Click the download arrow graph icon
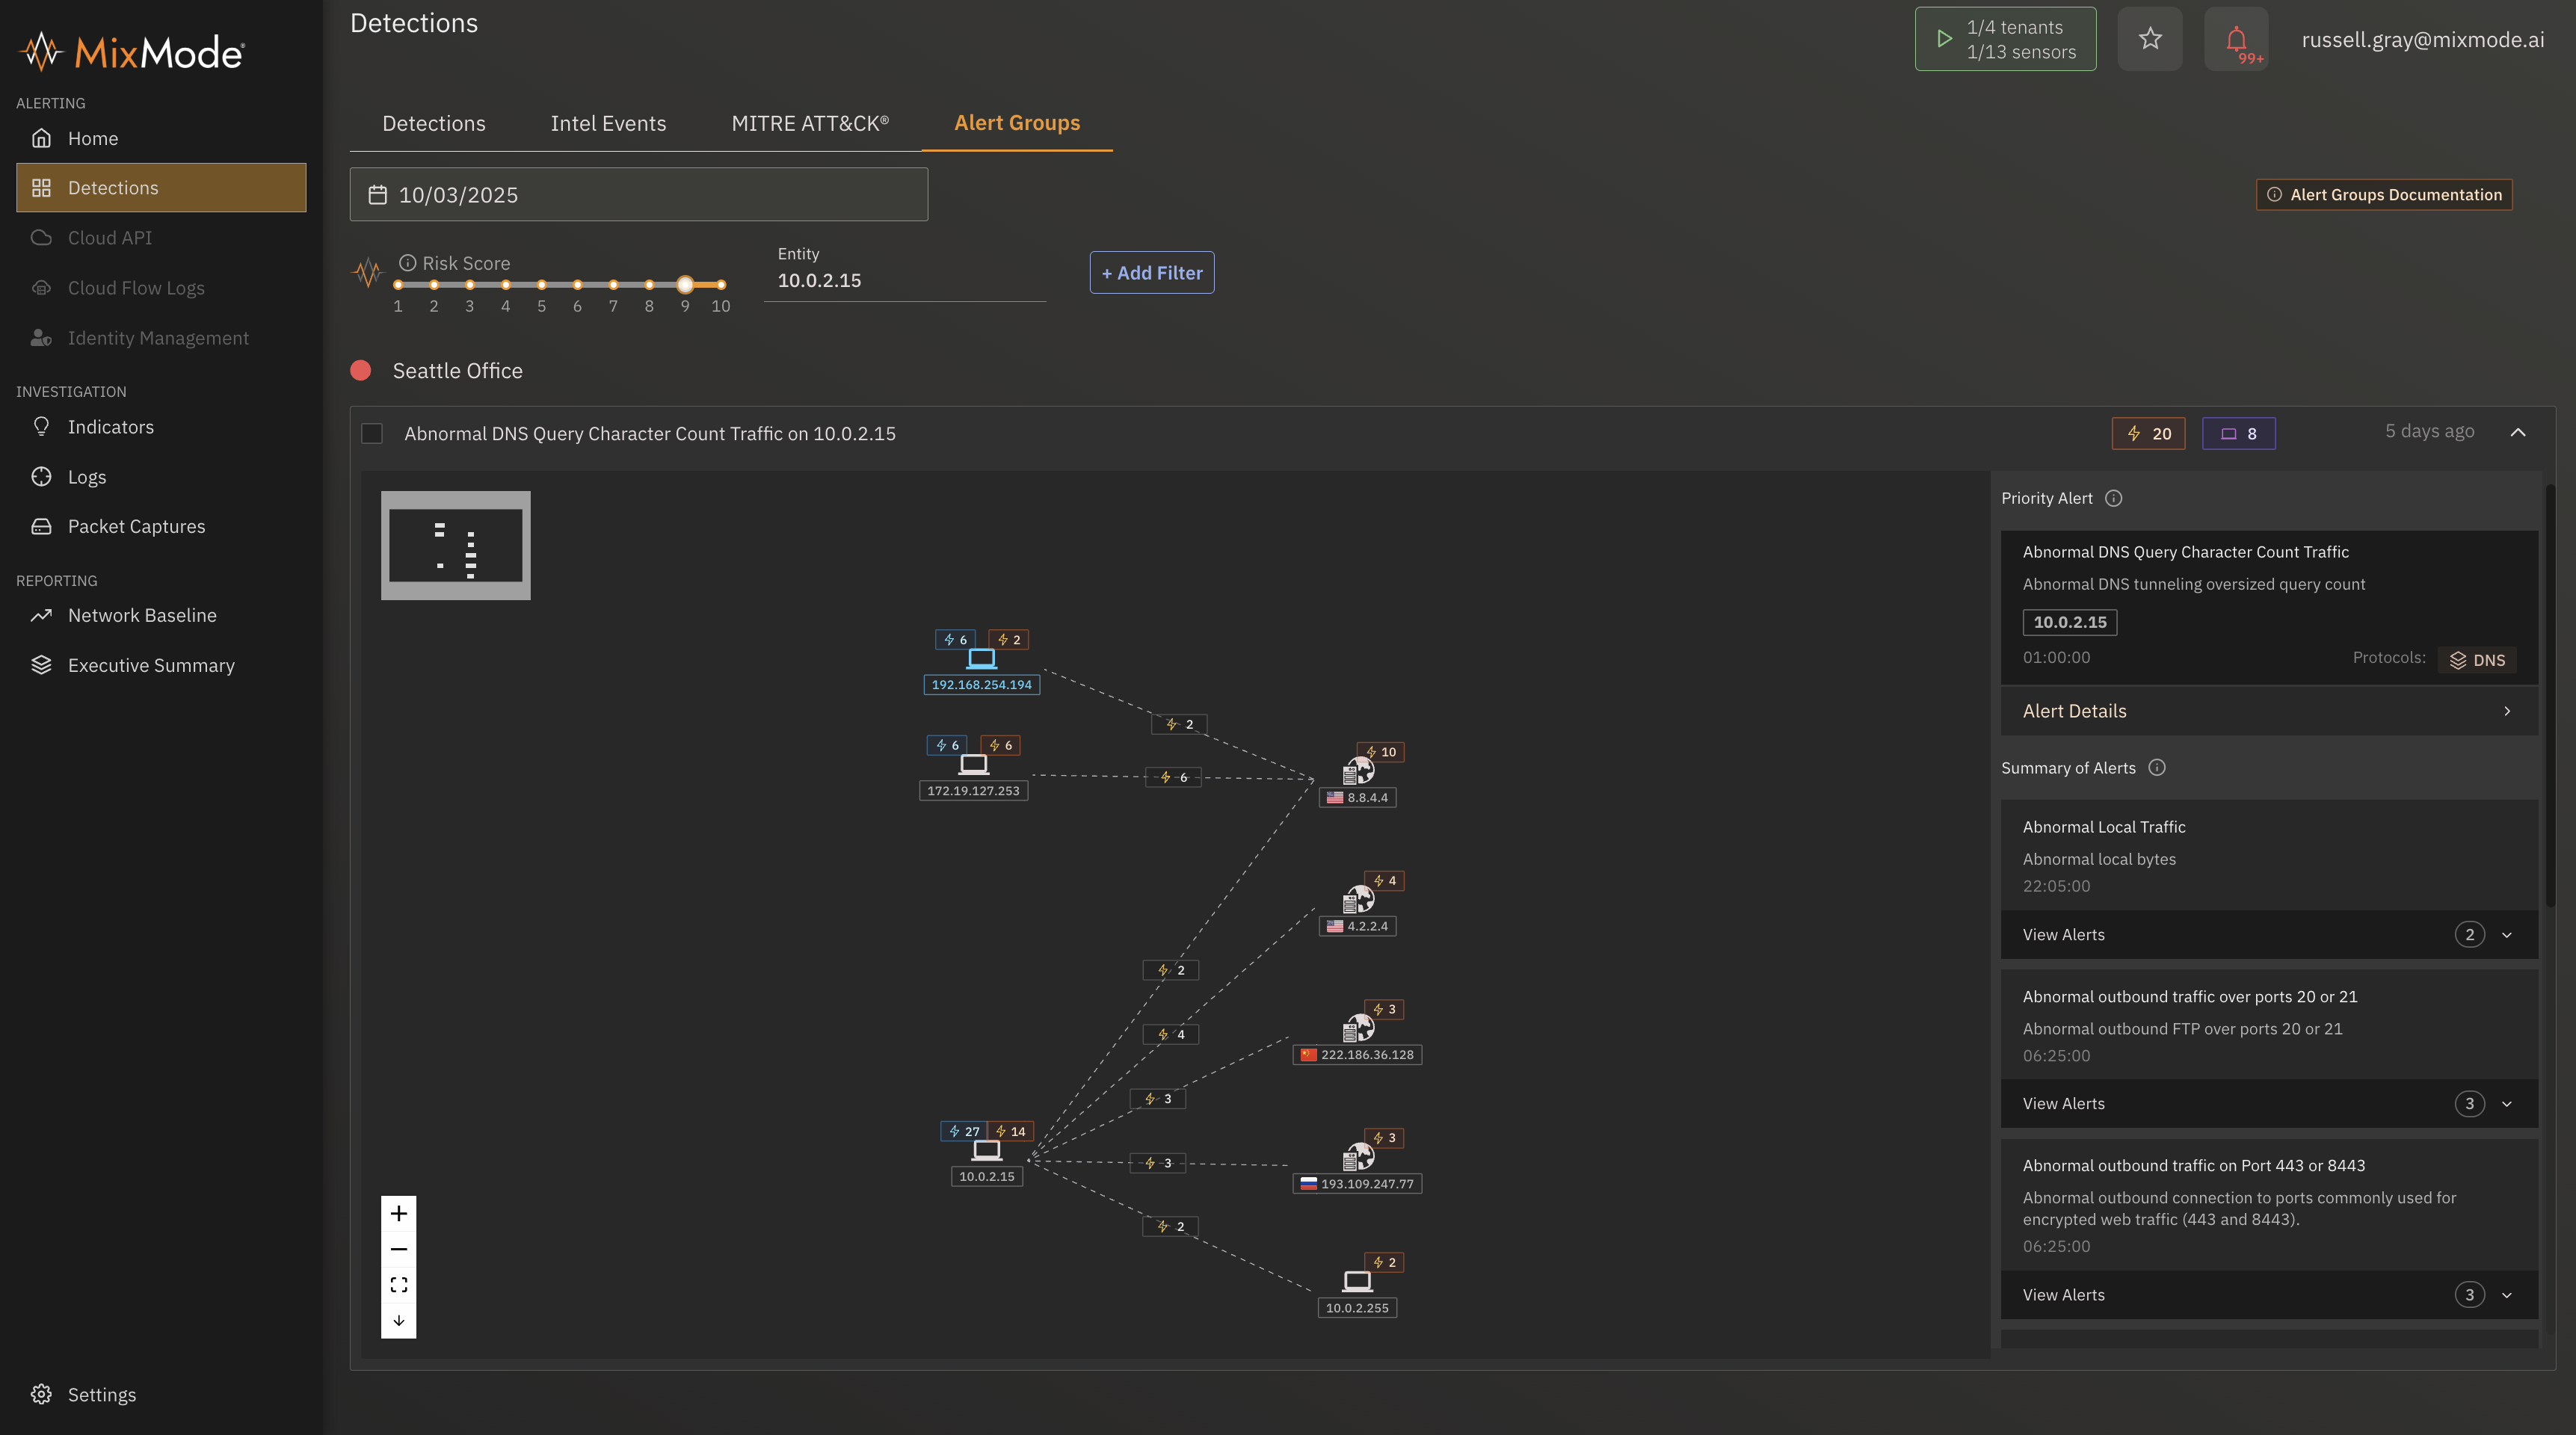Screen dimensions: 2576x1435 398,1321
